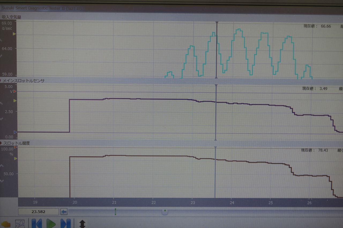This screenshot has height=228, width=343.
Task: Click the 20 second label on time axis
Action: (x=75, y=203)
